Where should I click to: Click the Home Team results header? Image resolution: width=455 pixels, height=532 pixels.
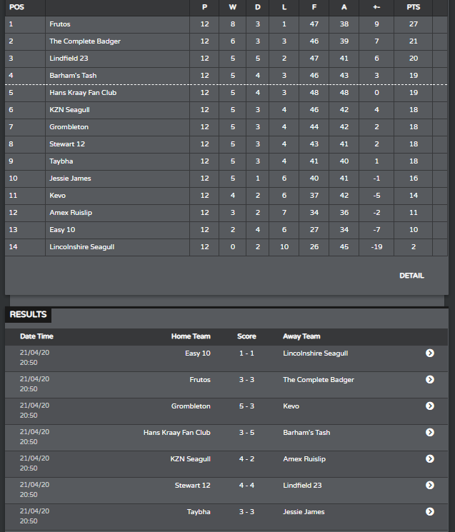click(191, 336)
